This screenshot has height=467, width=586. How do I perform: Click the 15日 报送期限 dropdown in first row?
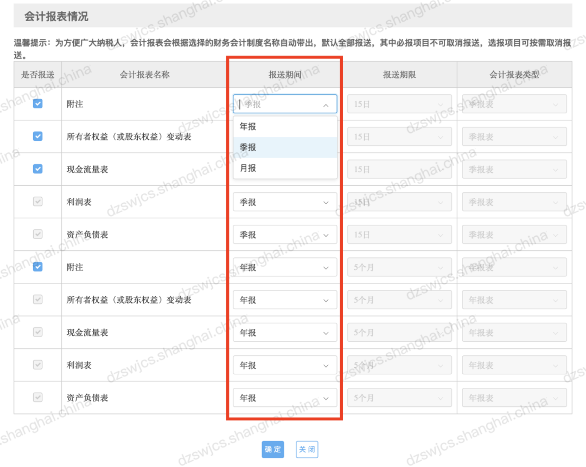[399, 104]
